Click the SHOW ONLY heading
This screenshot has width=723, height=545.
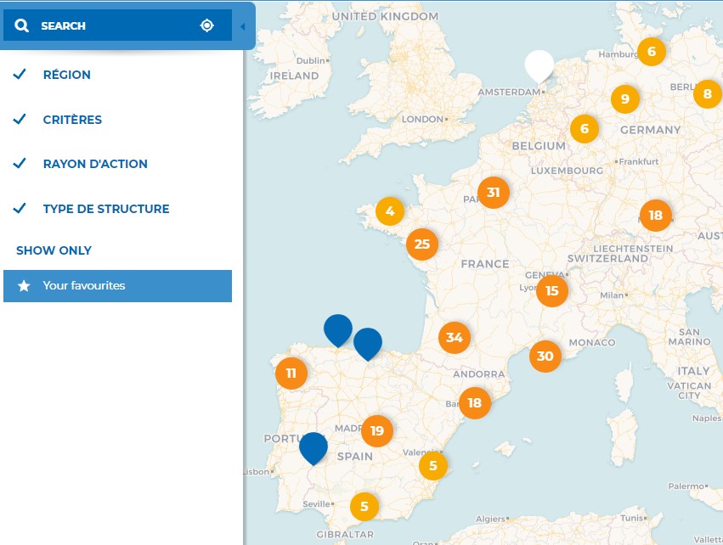54,250
